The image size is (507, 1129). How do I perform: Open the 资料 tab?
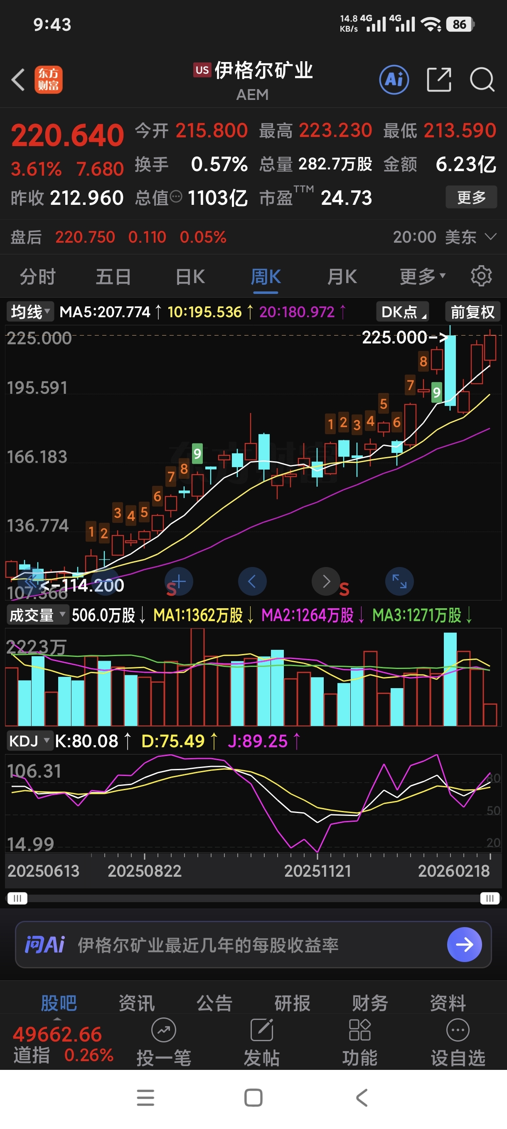(448, 1003)
